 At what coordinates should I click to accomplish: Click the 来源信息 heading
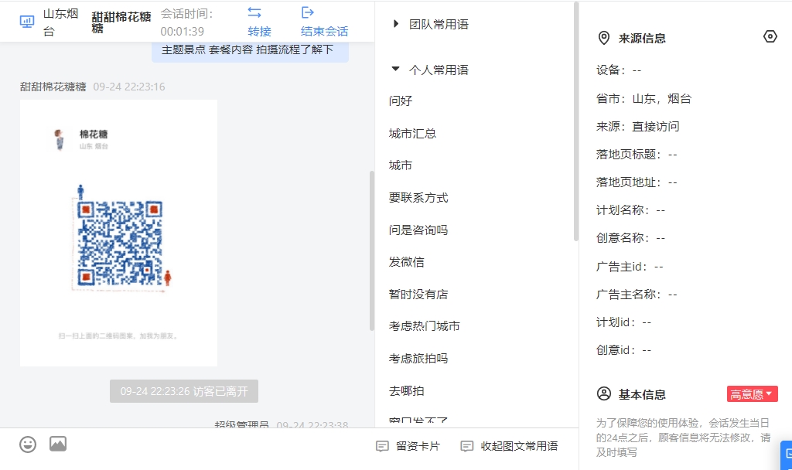pyautogui.click(x=642, y=39)
